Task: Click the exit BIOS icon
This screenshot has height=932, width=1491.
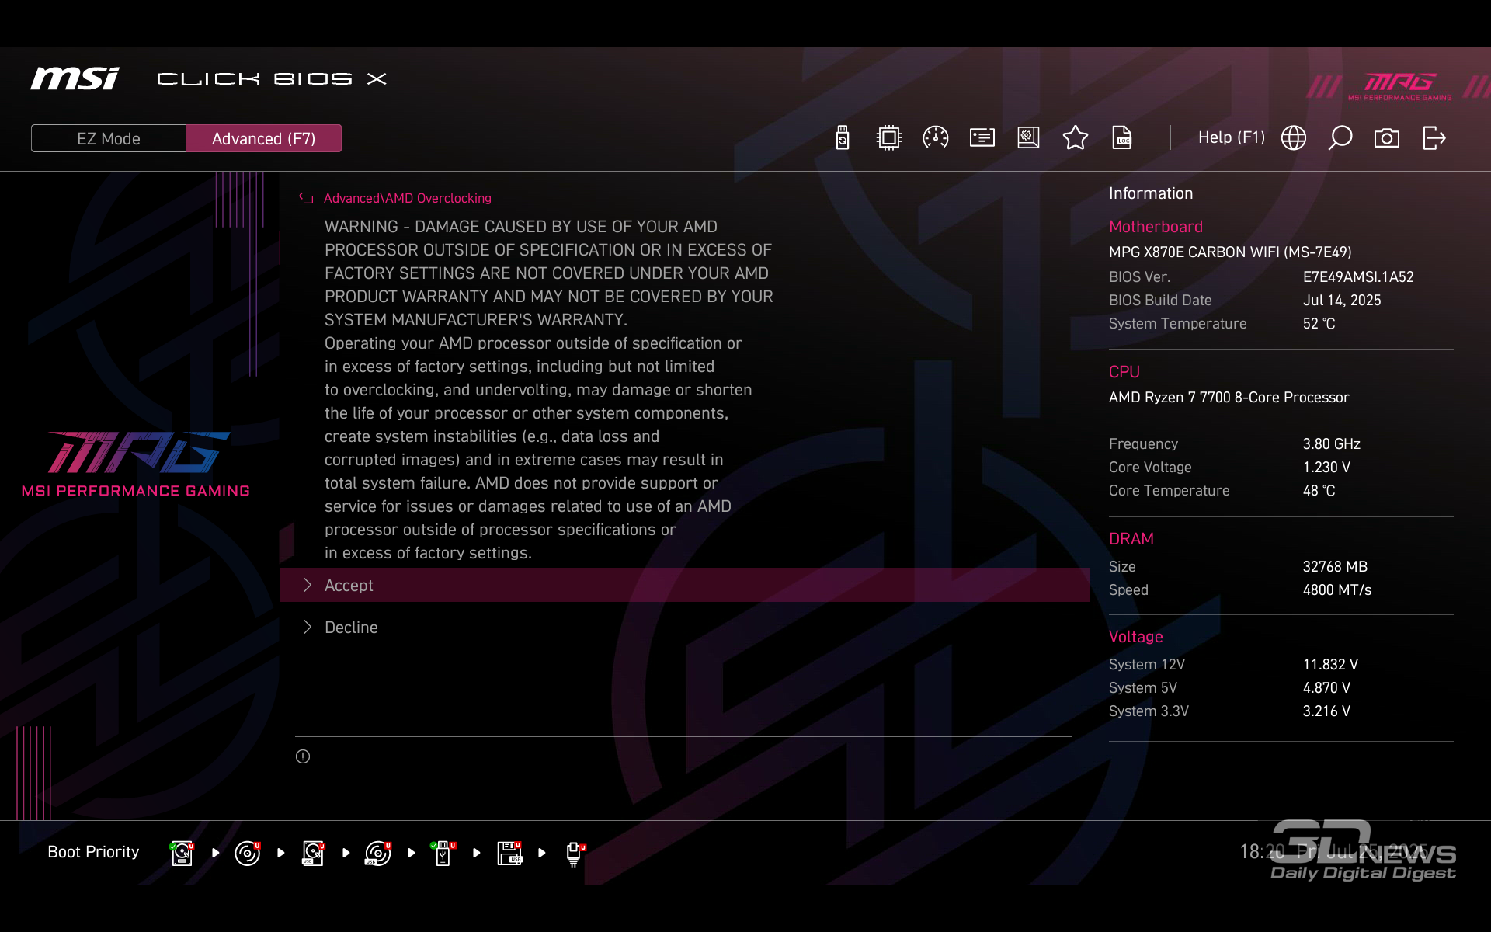Action: tap(1434, 138)
